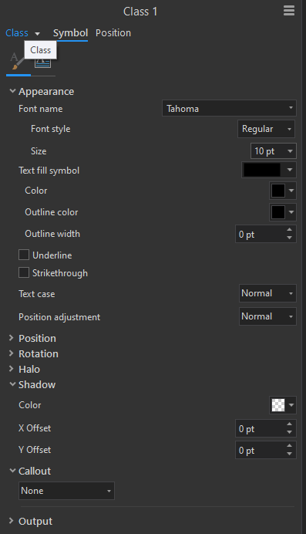Open the Text case Normal dropdown
The height and width of the screenshot is (534, 306).
click(x=267, y=293)
